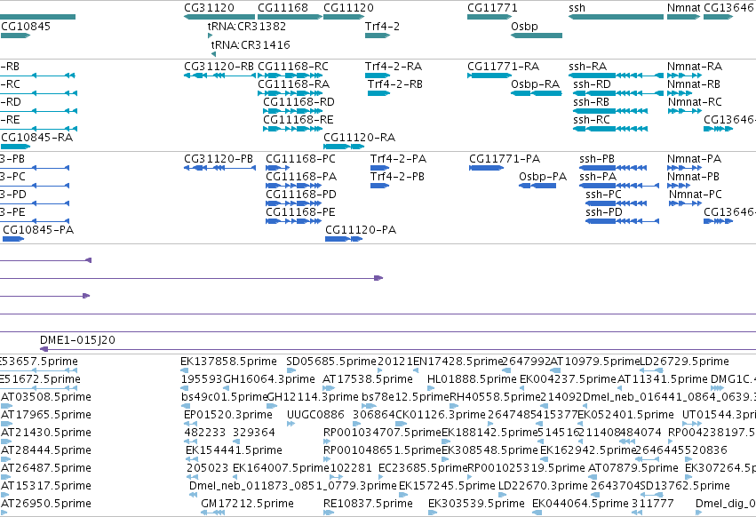Select EST HL01888.5prime
The image size is (756, 517).
472,379
